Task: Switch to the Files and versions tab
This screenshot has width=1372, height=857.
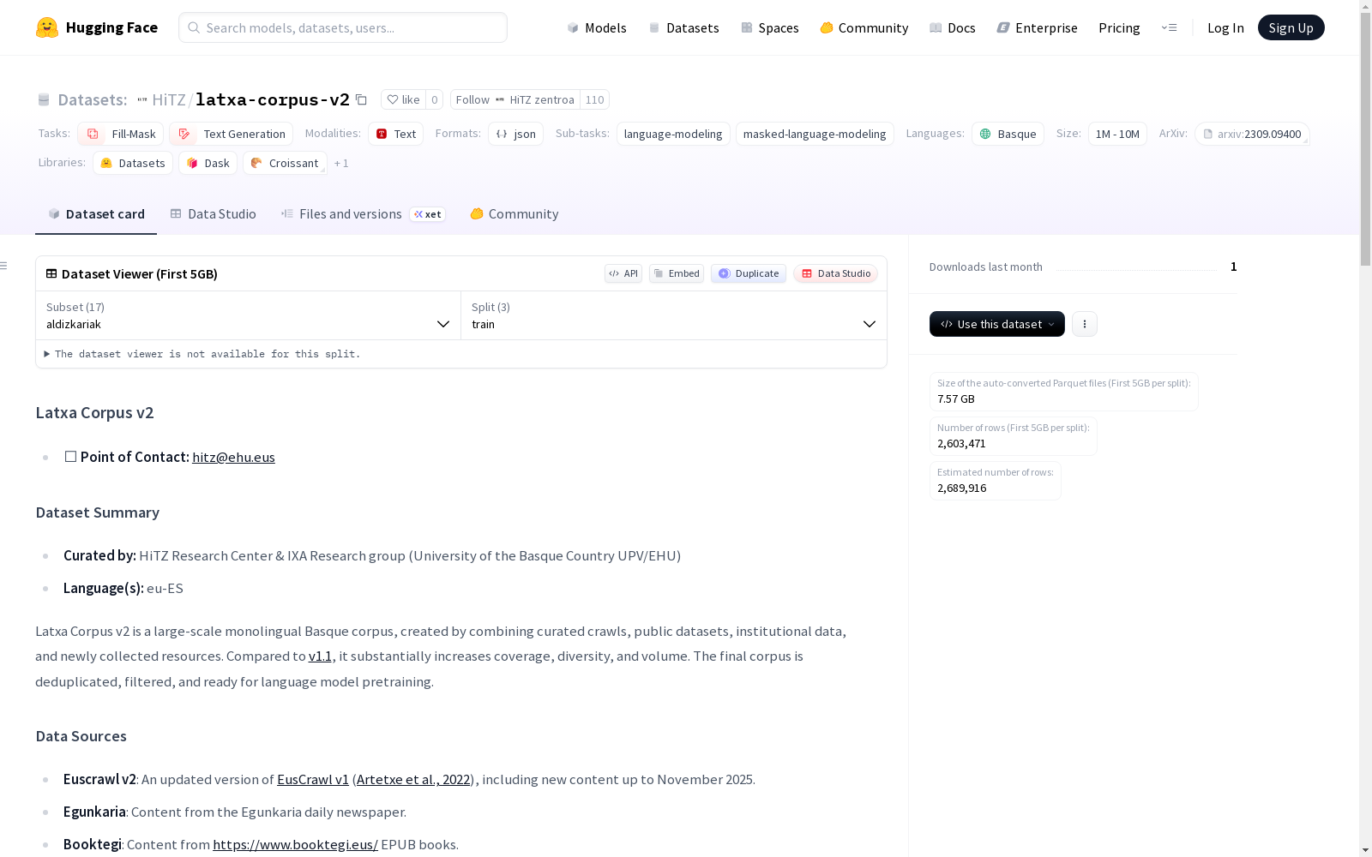Action: tap(363, 214)
